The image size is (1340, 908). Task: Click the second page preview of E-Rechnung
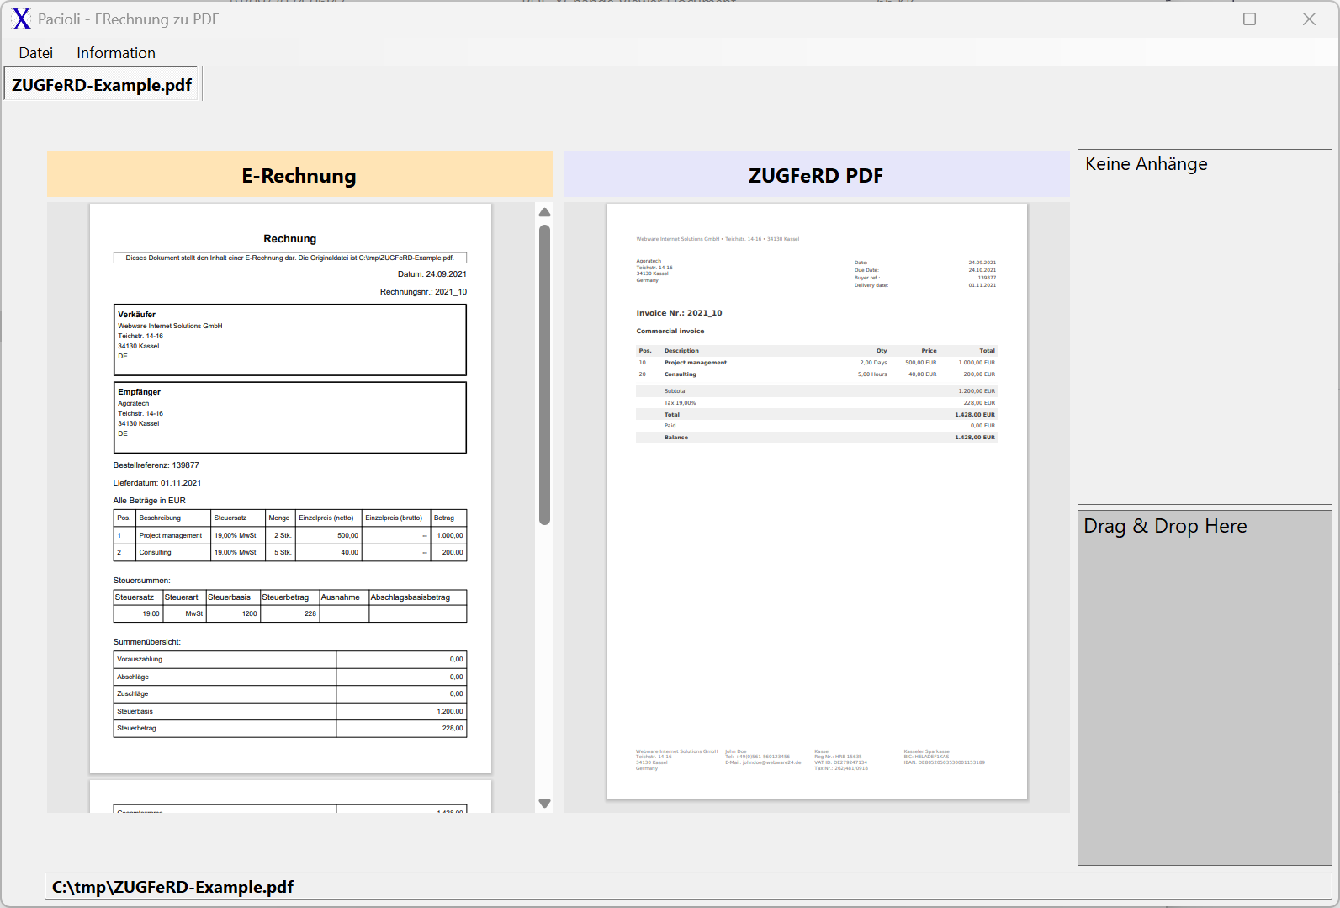[x=290, y=797]
